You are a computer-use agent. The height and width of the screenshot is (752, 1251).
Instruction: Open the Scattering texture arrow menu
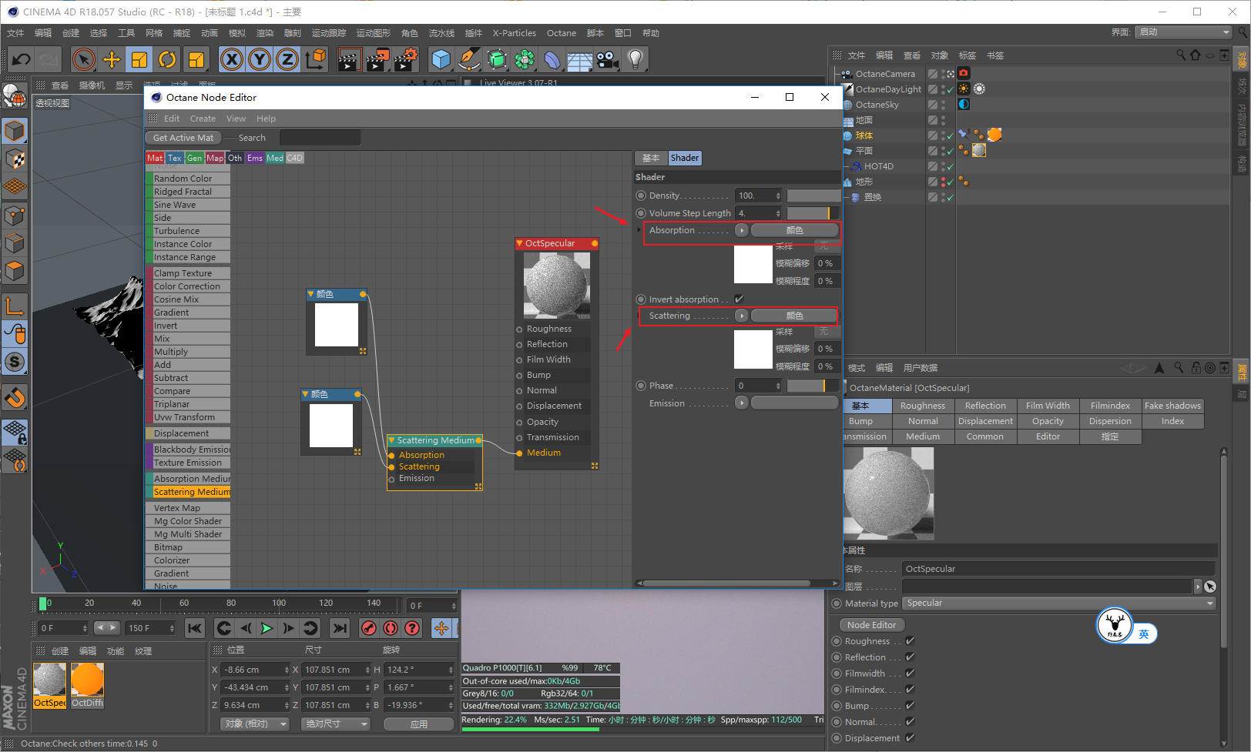(x=741, y=316)
